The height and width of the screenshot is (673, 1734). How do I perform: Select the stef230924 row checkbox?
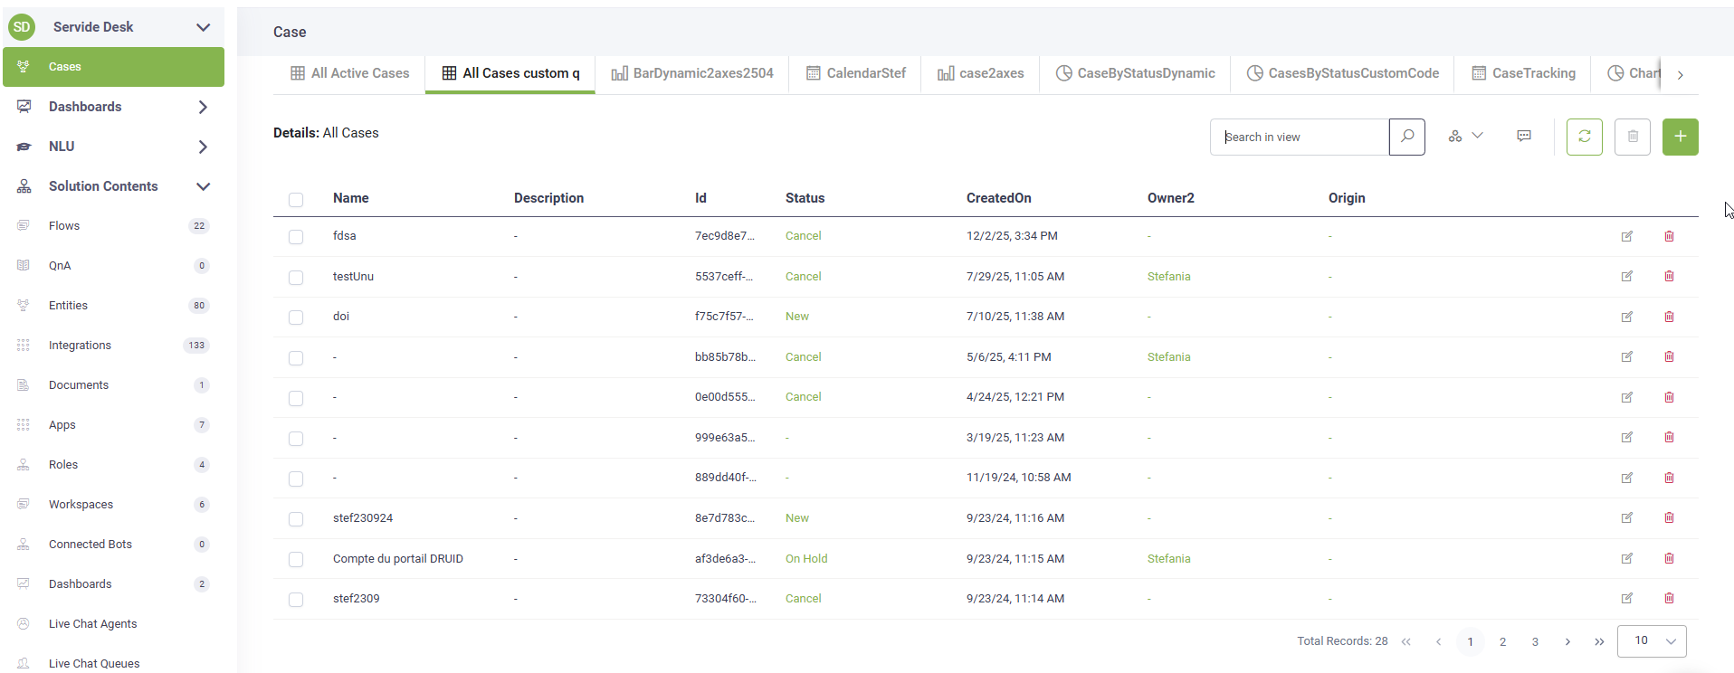tap(296, 519)
